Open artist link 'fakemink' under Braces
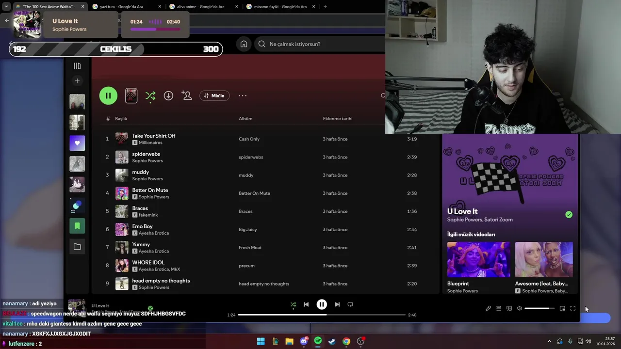This screenshot has height=349, width=621. click(148, 215)
